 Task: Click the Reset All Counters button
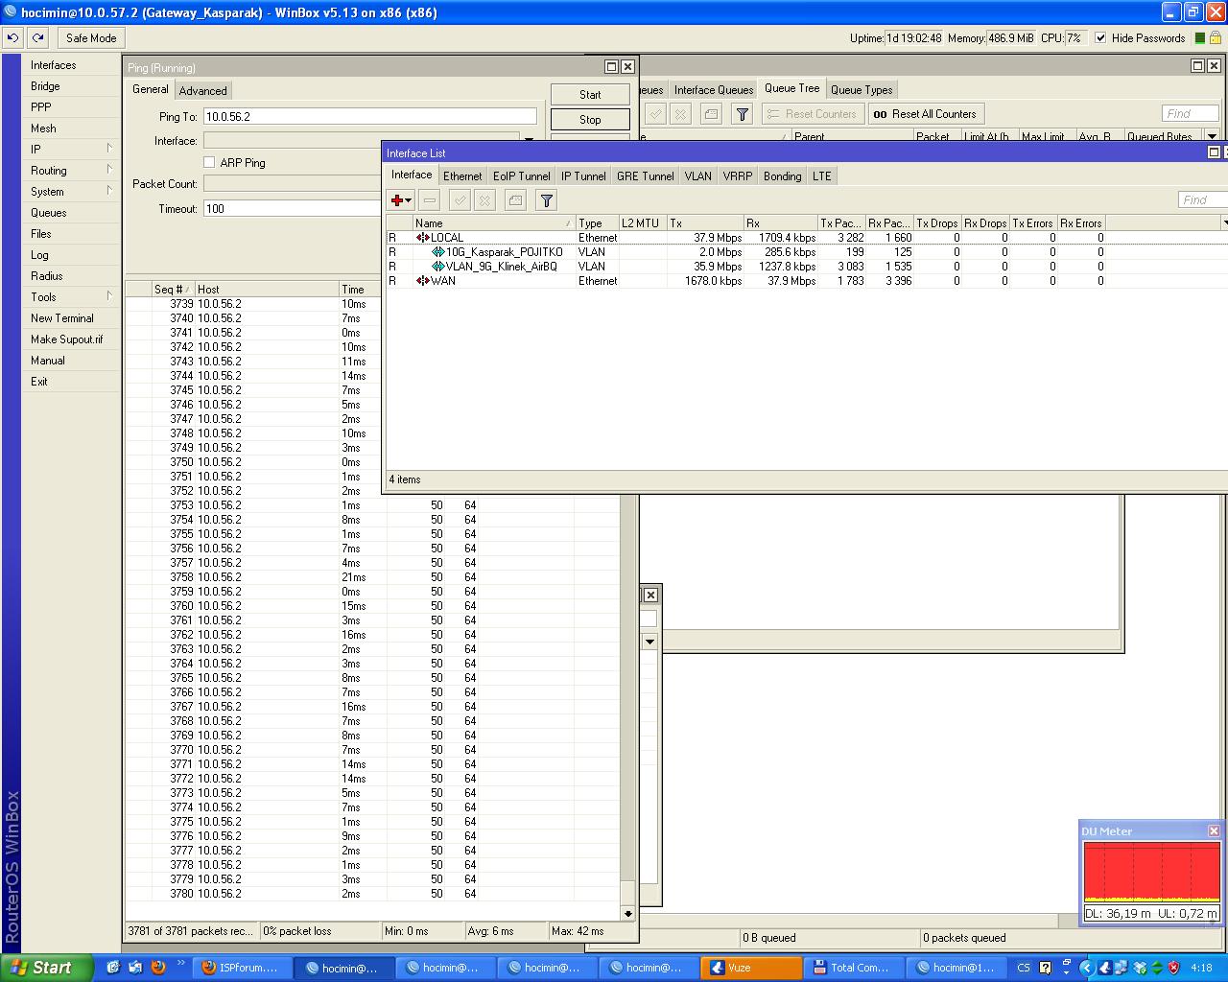[926, 114]
